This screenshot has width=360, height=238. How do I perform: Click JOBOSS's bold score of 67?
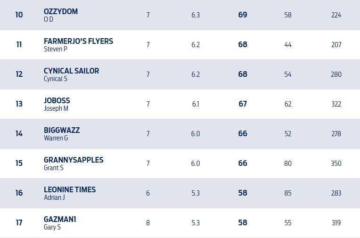243,104
